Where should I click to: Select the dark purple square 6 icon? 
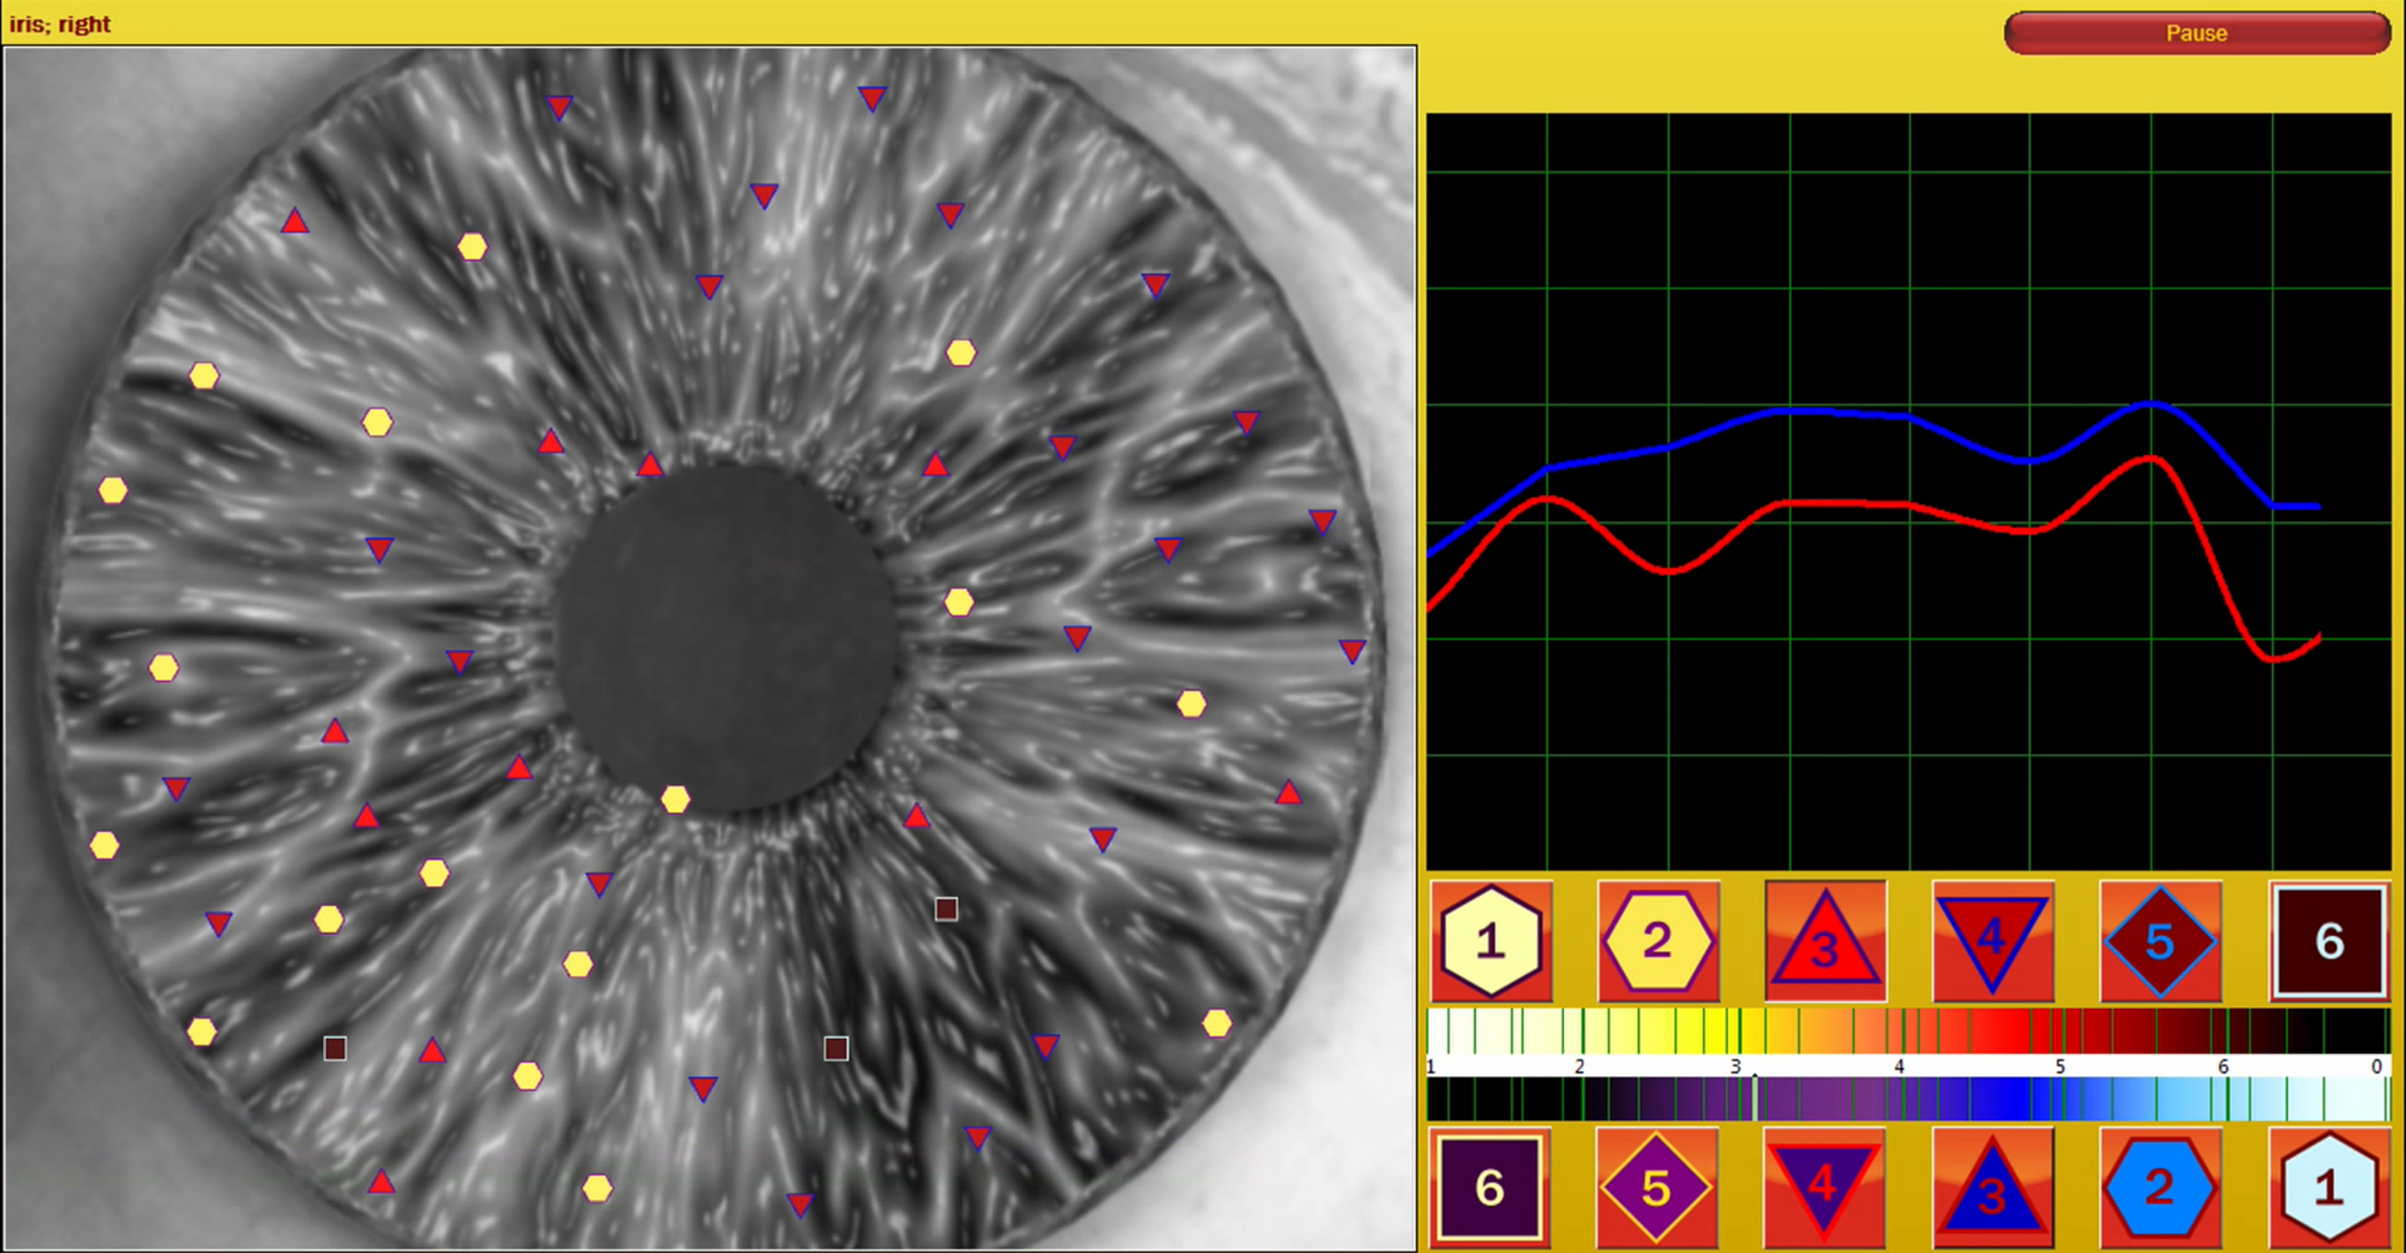point(1490,1188)
